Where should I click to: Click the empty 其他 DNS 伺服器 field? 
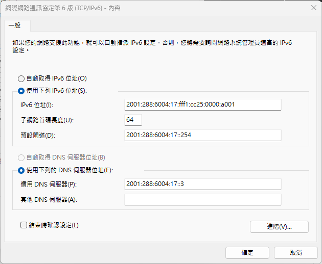(203, 199)
